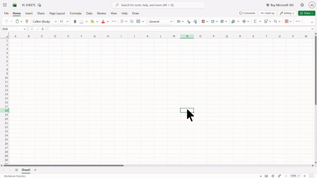Click the Insert cells icon
Image resolution: width=317 pixels, height=178 pixels.
point(233,21)
